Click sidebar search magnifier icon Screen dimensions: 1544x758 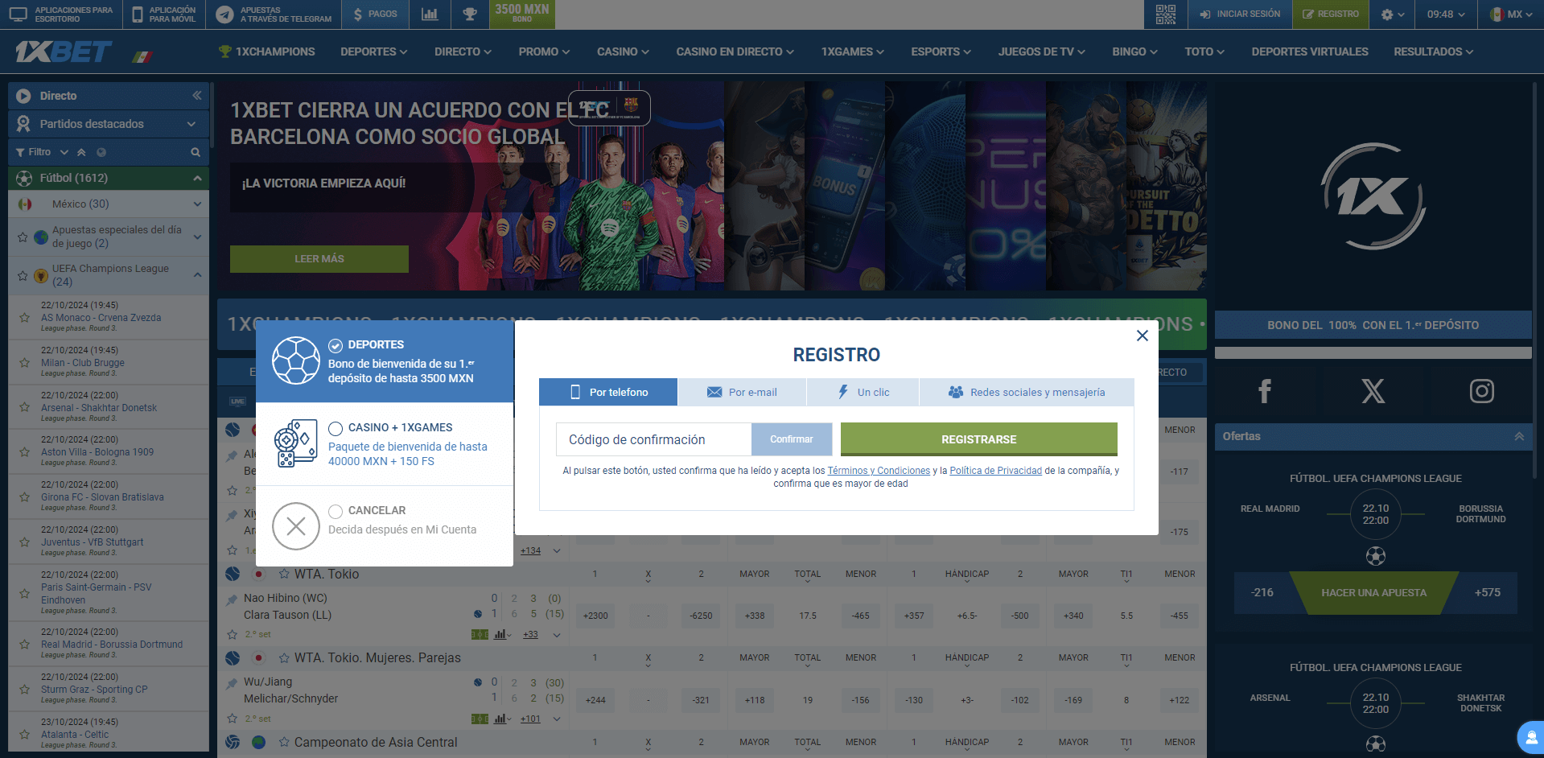click(196, 152)
